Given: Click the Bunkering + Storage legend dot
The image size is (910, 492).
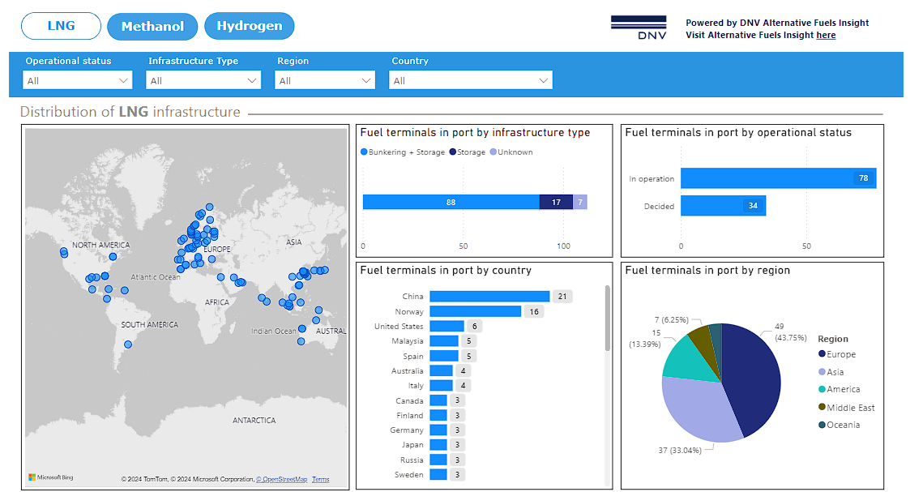Looking at the screenshot, I should [x=364, y=152].
